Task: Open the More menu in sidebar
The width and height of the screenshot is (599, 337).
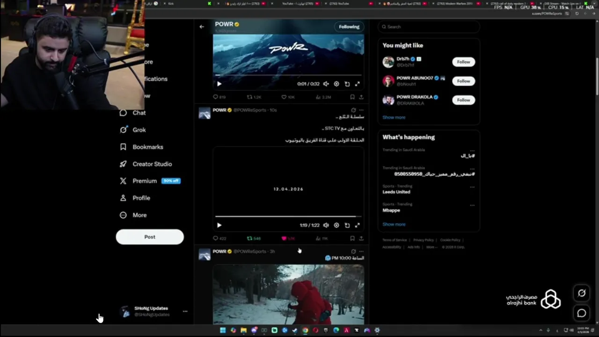Action: pyautogui.click(x=133, y=215)
